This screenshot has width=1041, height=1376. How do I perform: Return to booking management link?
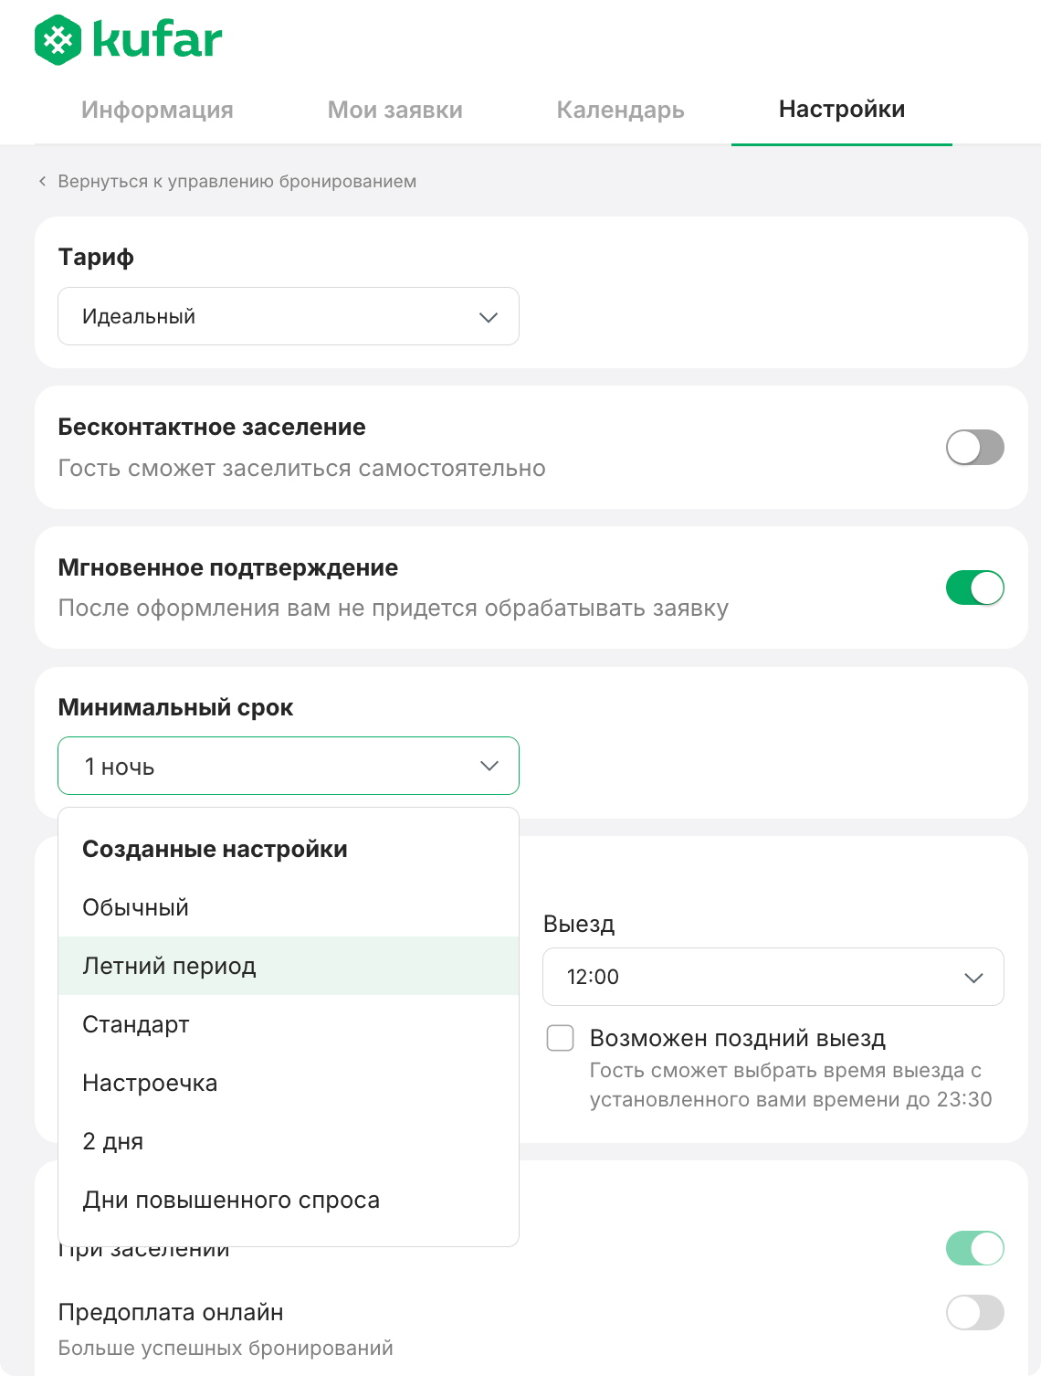(x=237, y=181)
